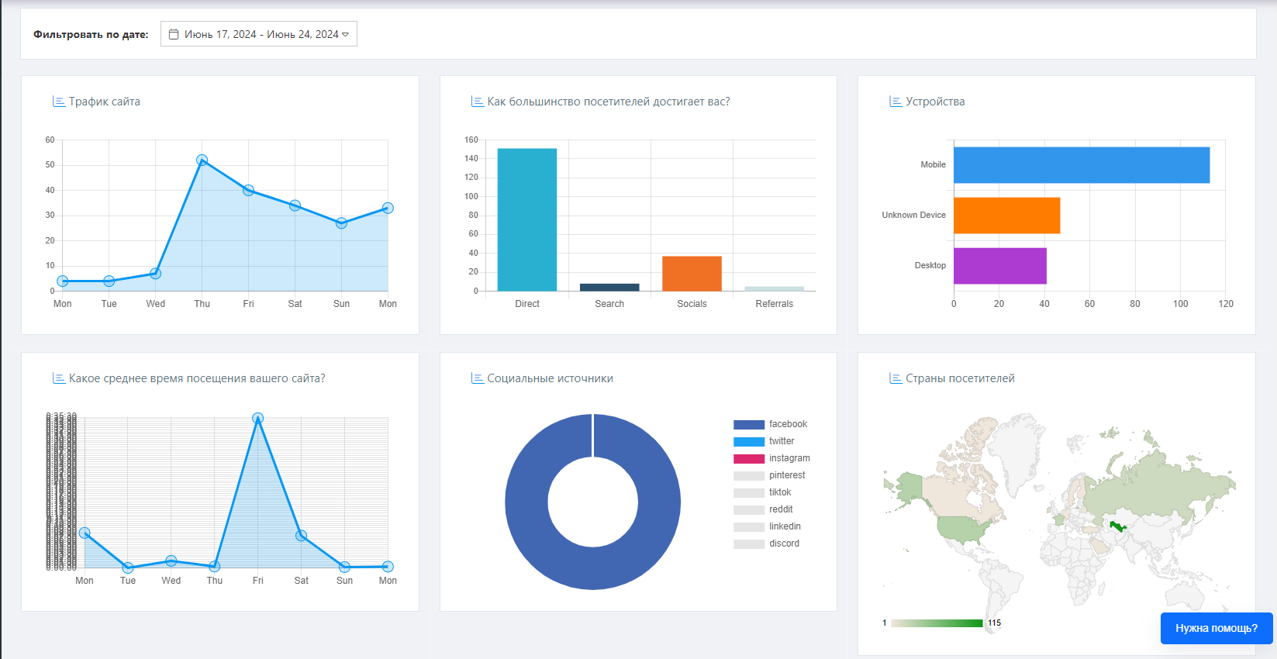Click the Search bar in visitors chart
The image size is (1277, 659).
click(x=609, y=287)
